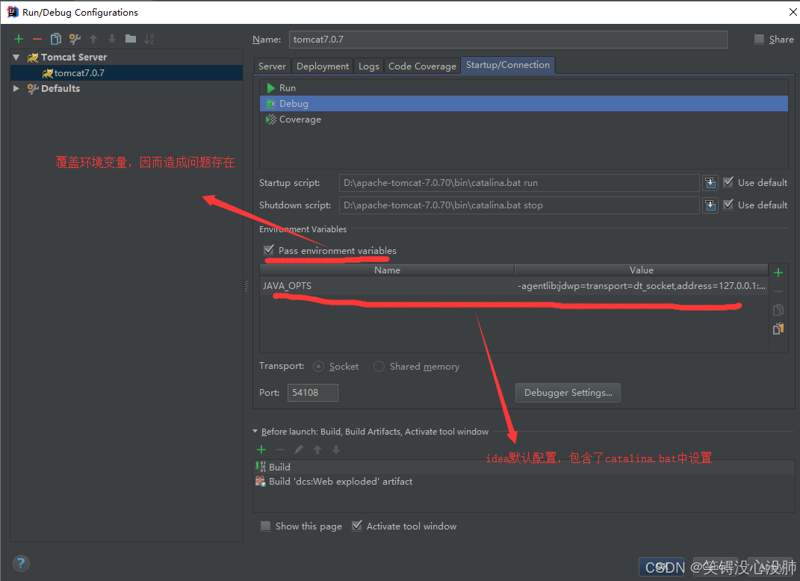Uncheck Pass environment variables
This screenshot has height=581, width=800.
269,250
